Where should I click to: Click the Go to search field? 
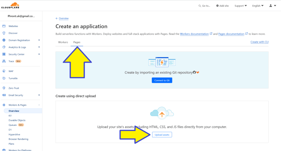(x=204, y=6)
